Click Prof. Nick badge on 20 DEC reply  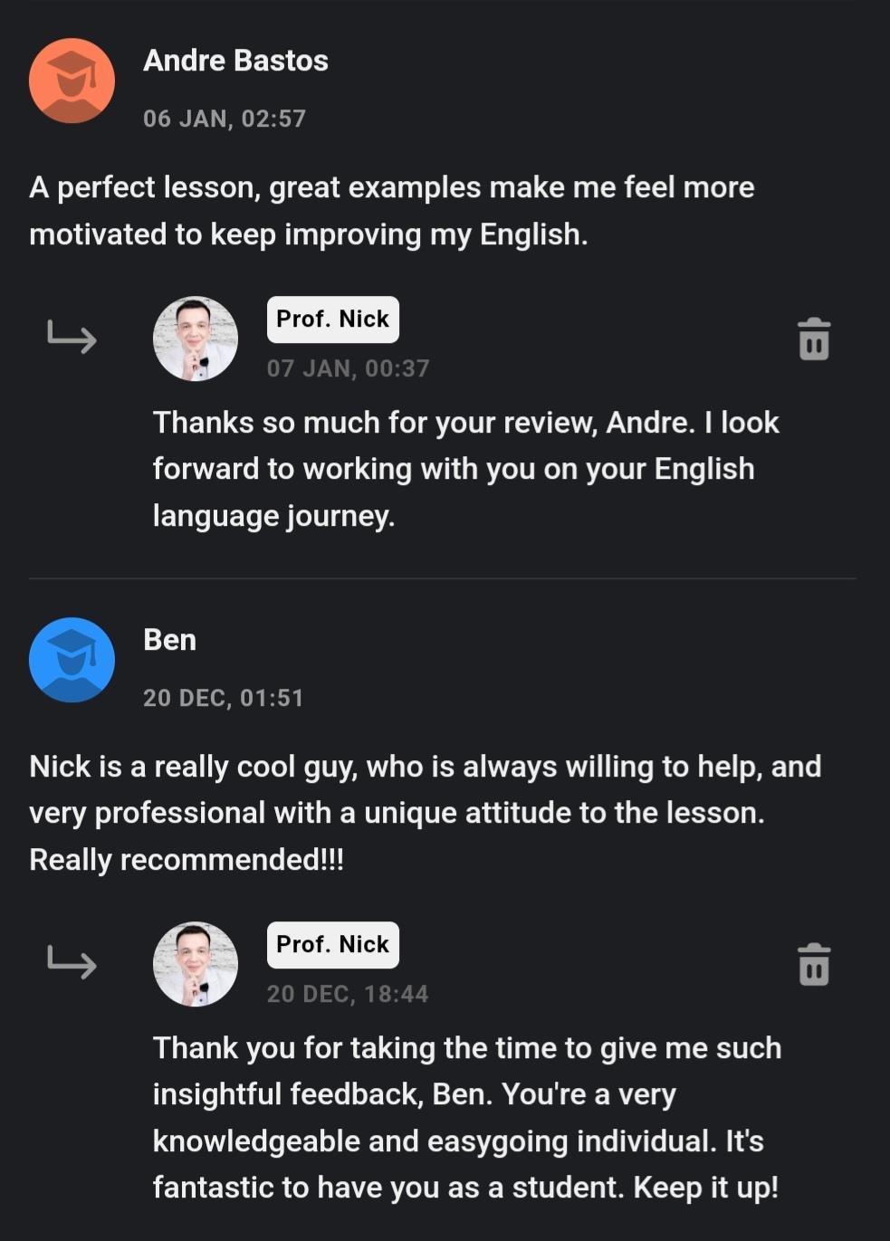(332, 945)
